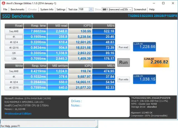Click the 474.95 MB/s write value
This screenshot has width=178, height=128.
point(104,71)
